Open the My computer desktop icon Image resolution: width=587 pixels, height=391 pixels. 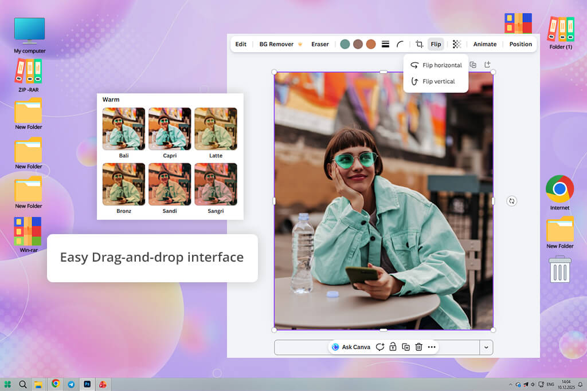[30, 35]
